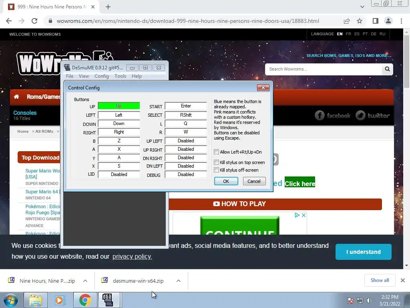Click the Action Center flag icon
This screenshot has height=308, width=410.
pos(350,300)
